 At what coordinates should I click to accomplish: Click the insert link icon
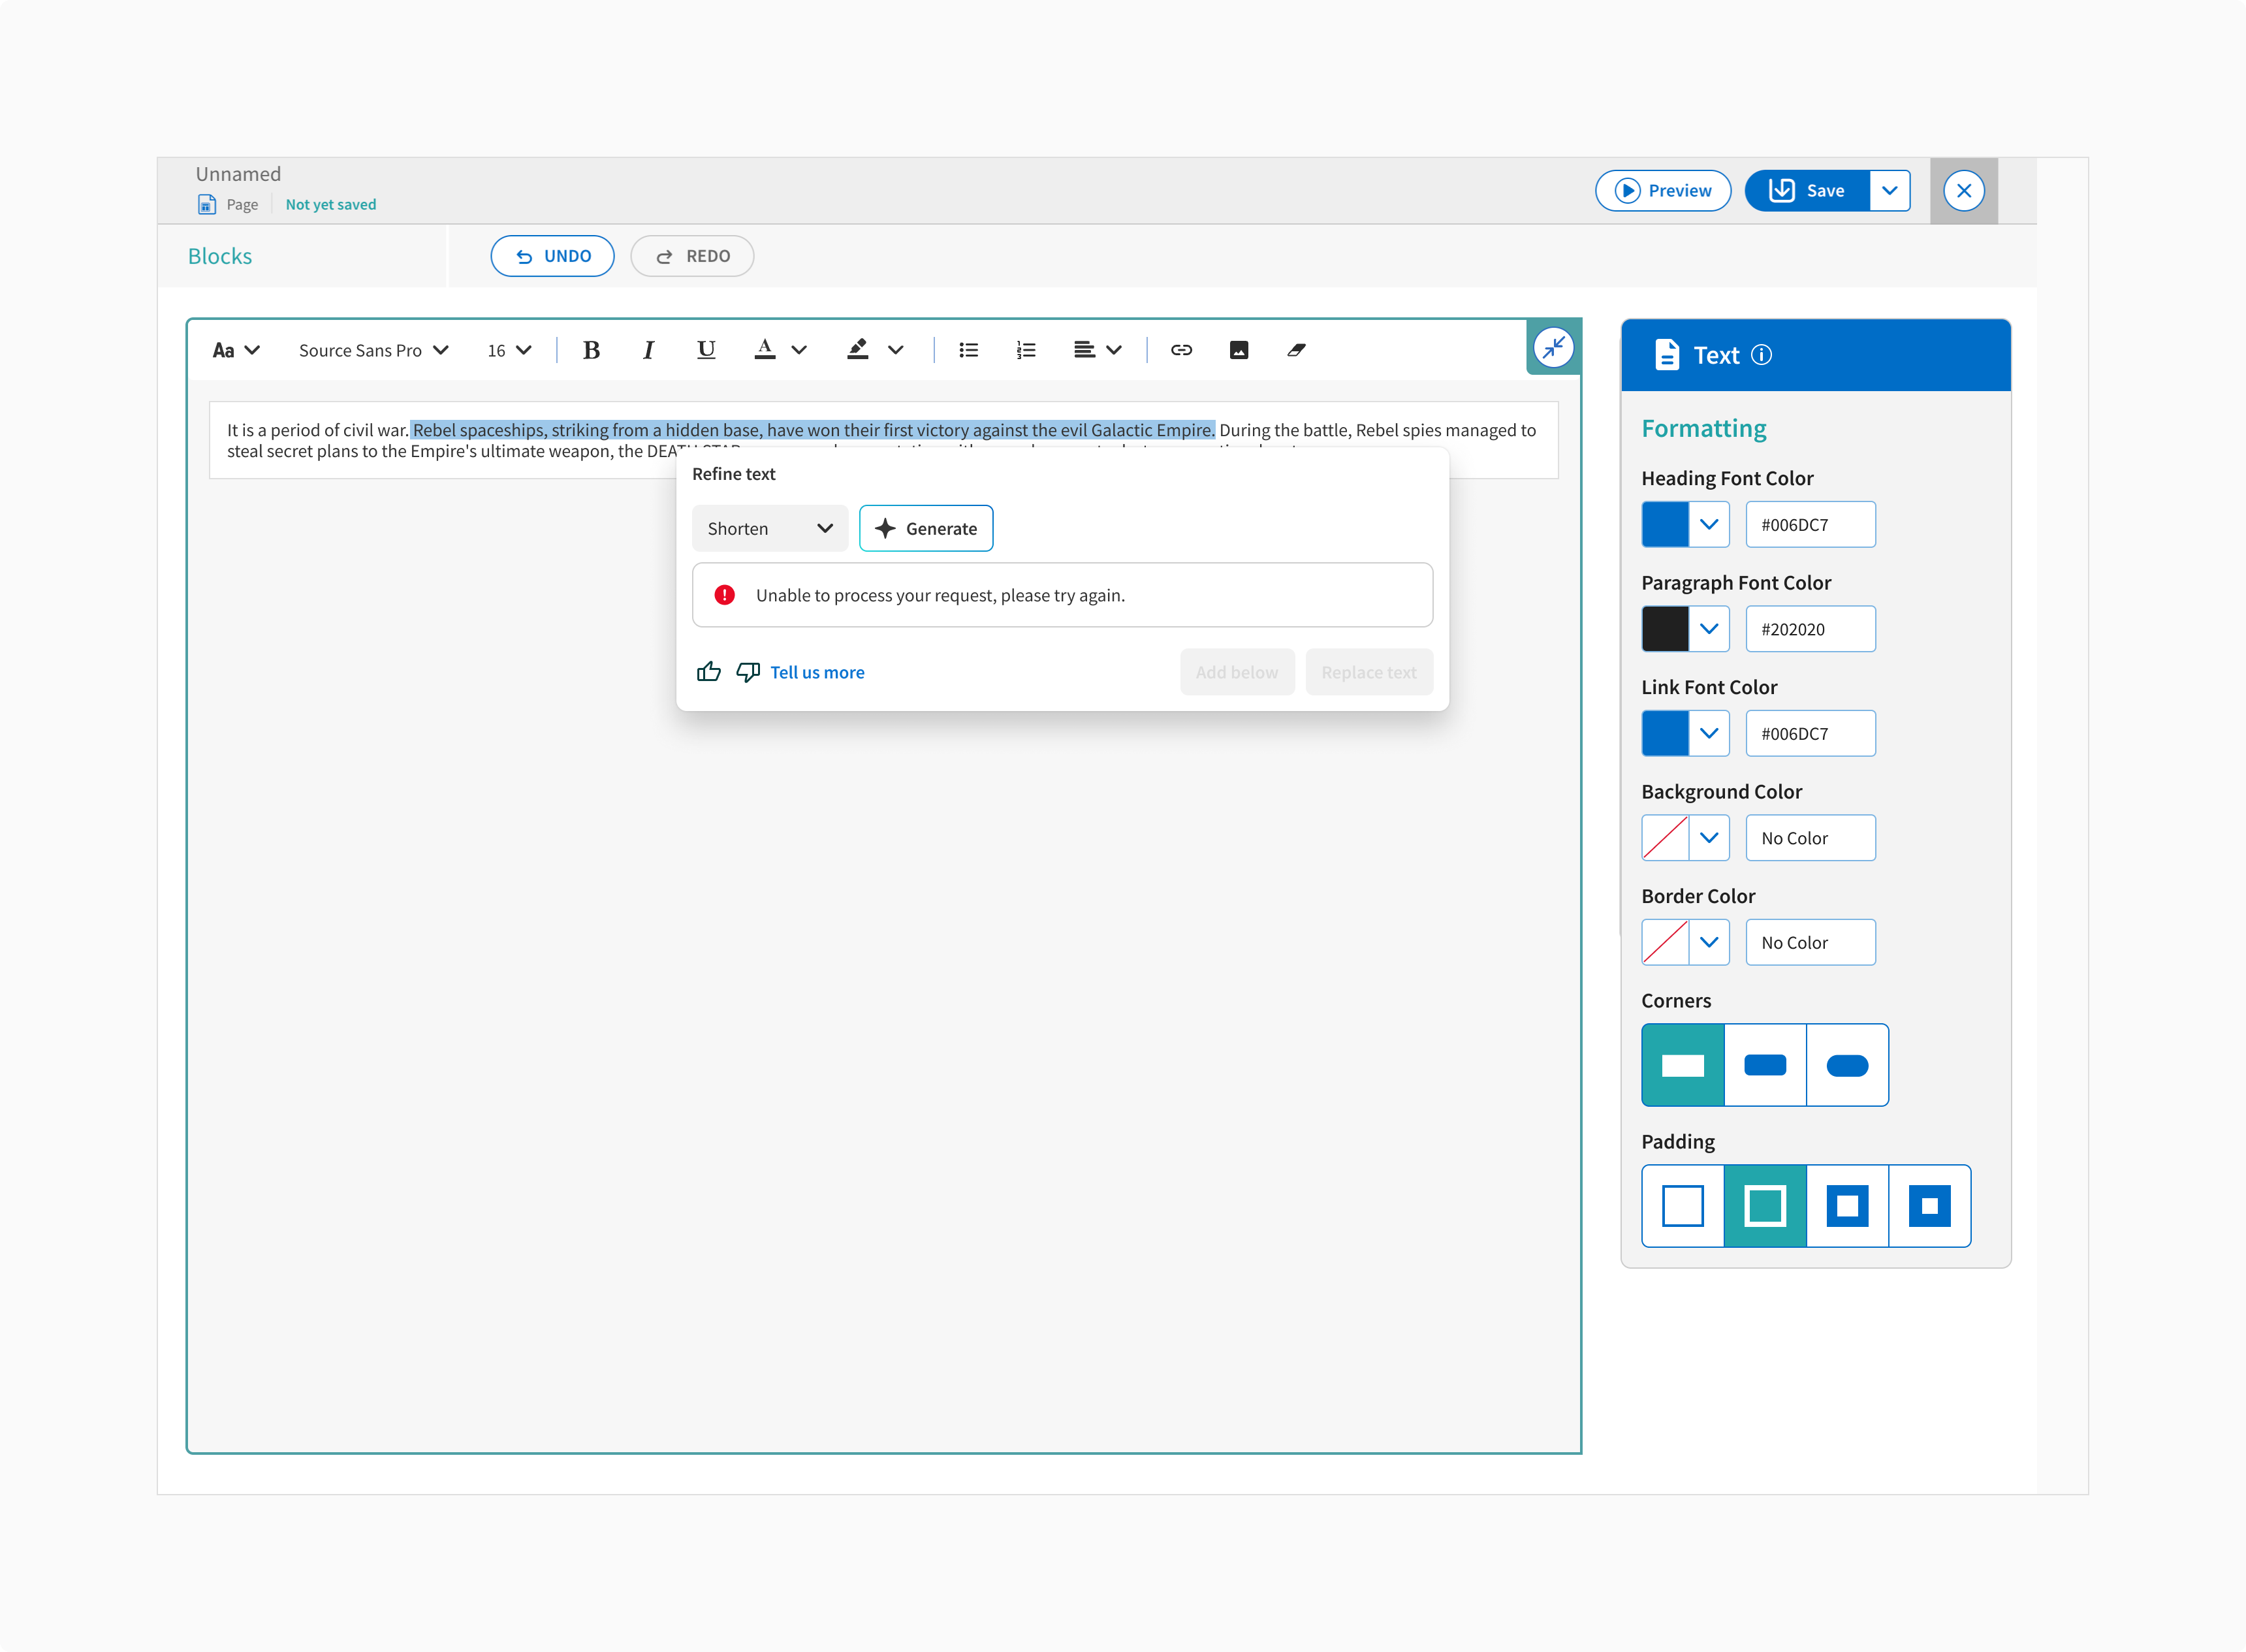click(x=1181, y=350)
